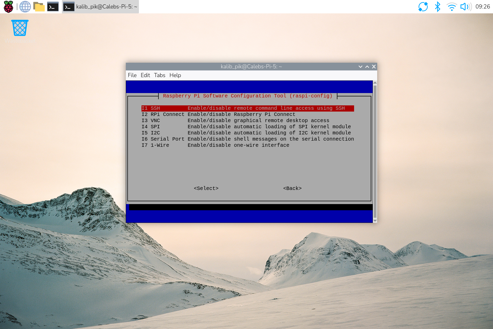This screenshot has height=329, width=493.
Task: Click the I3 VNC option row
Action: click(248, 121)
